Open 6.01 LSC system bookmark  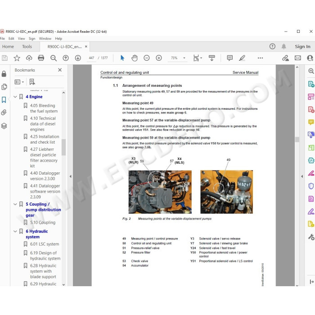click(x=45, y=244)
